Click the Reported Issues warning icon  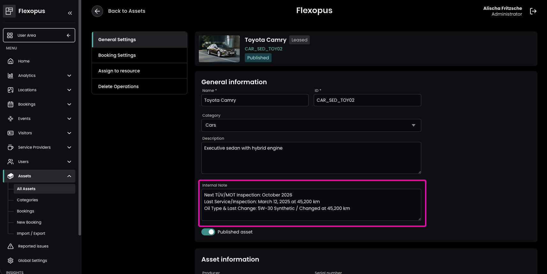point(11,246)
